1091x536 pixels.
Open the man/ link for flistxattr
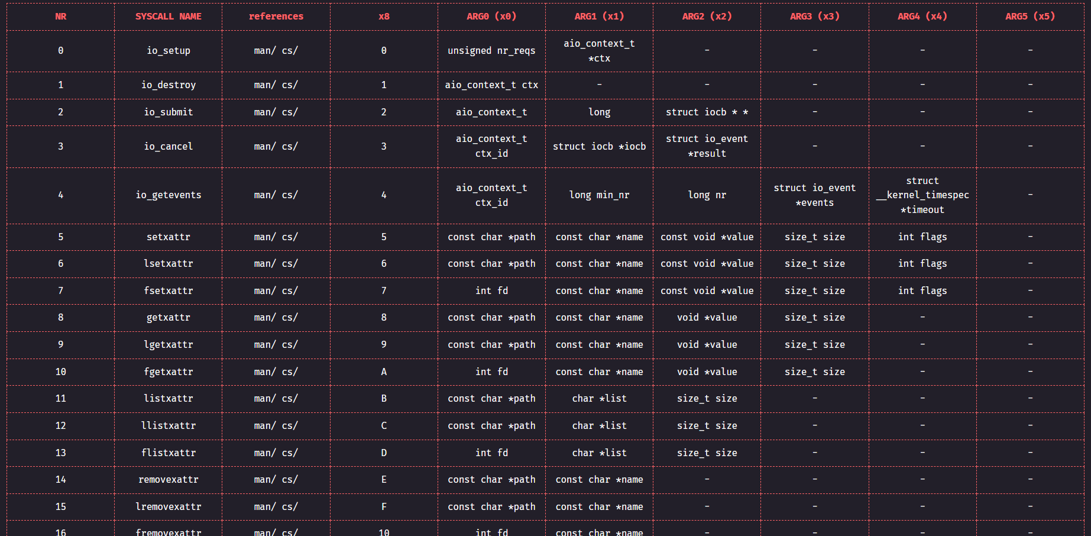[265, 453]
